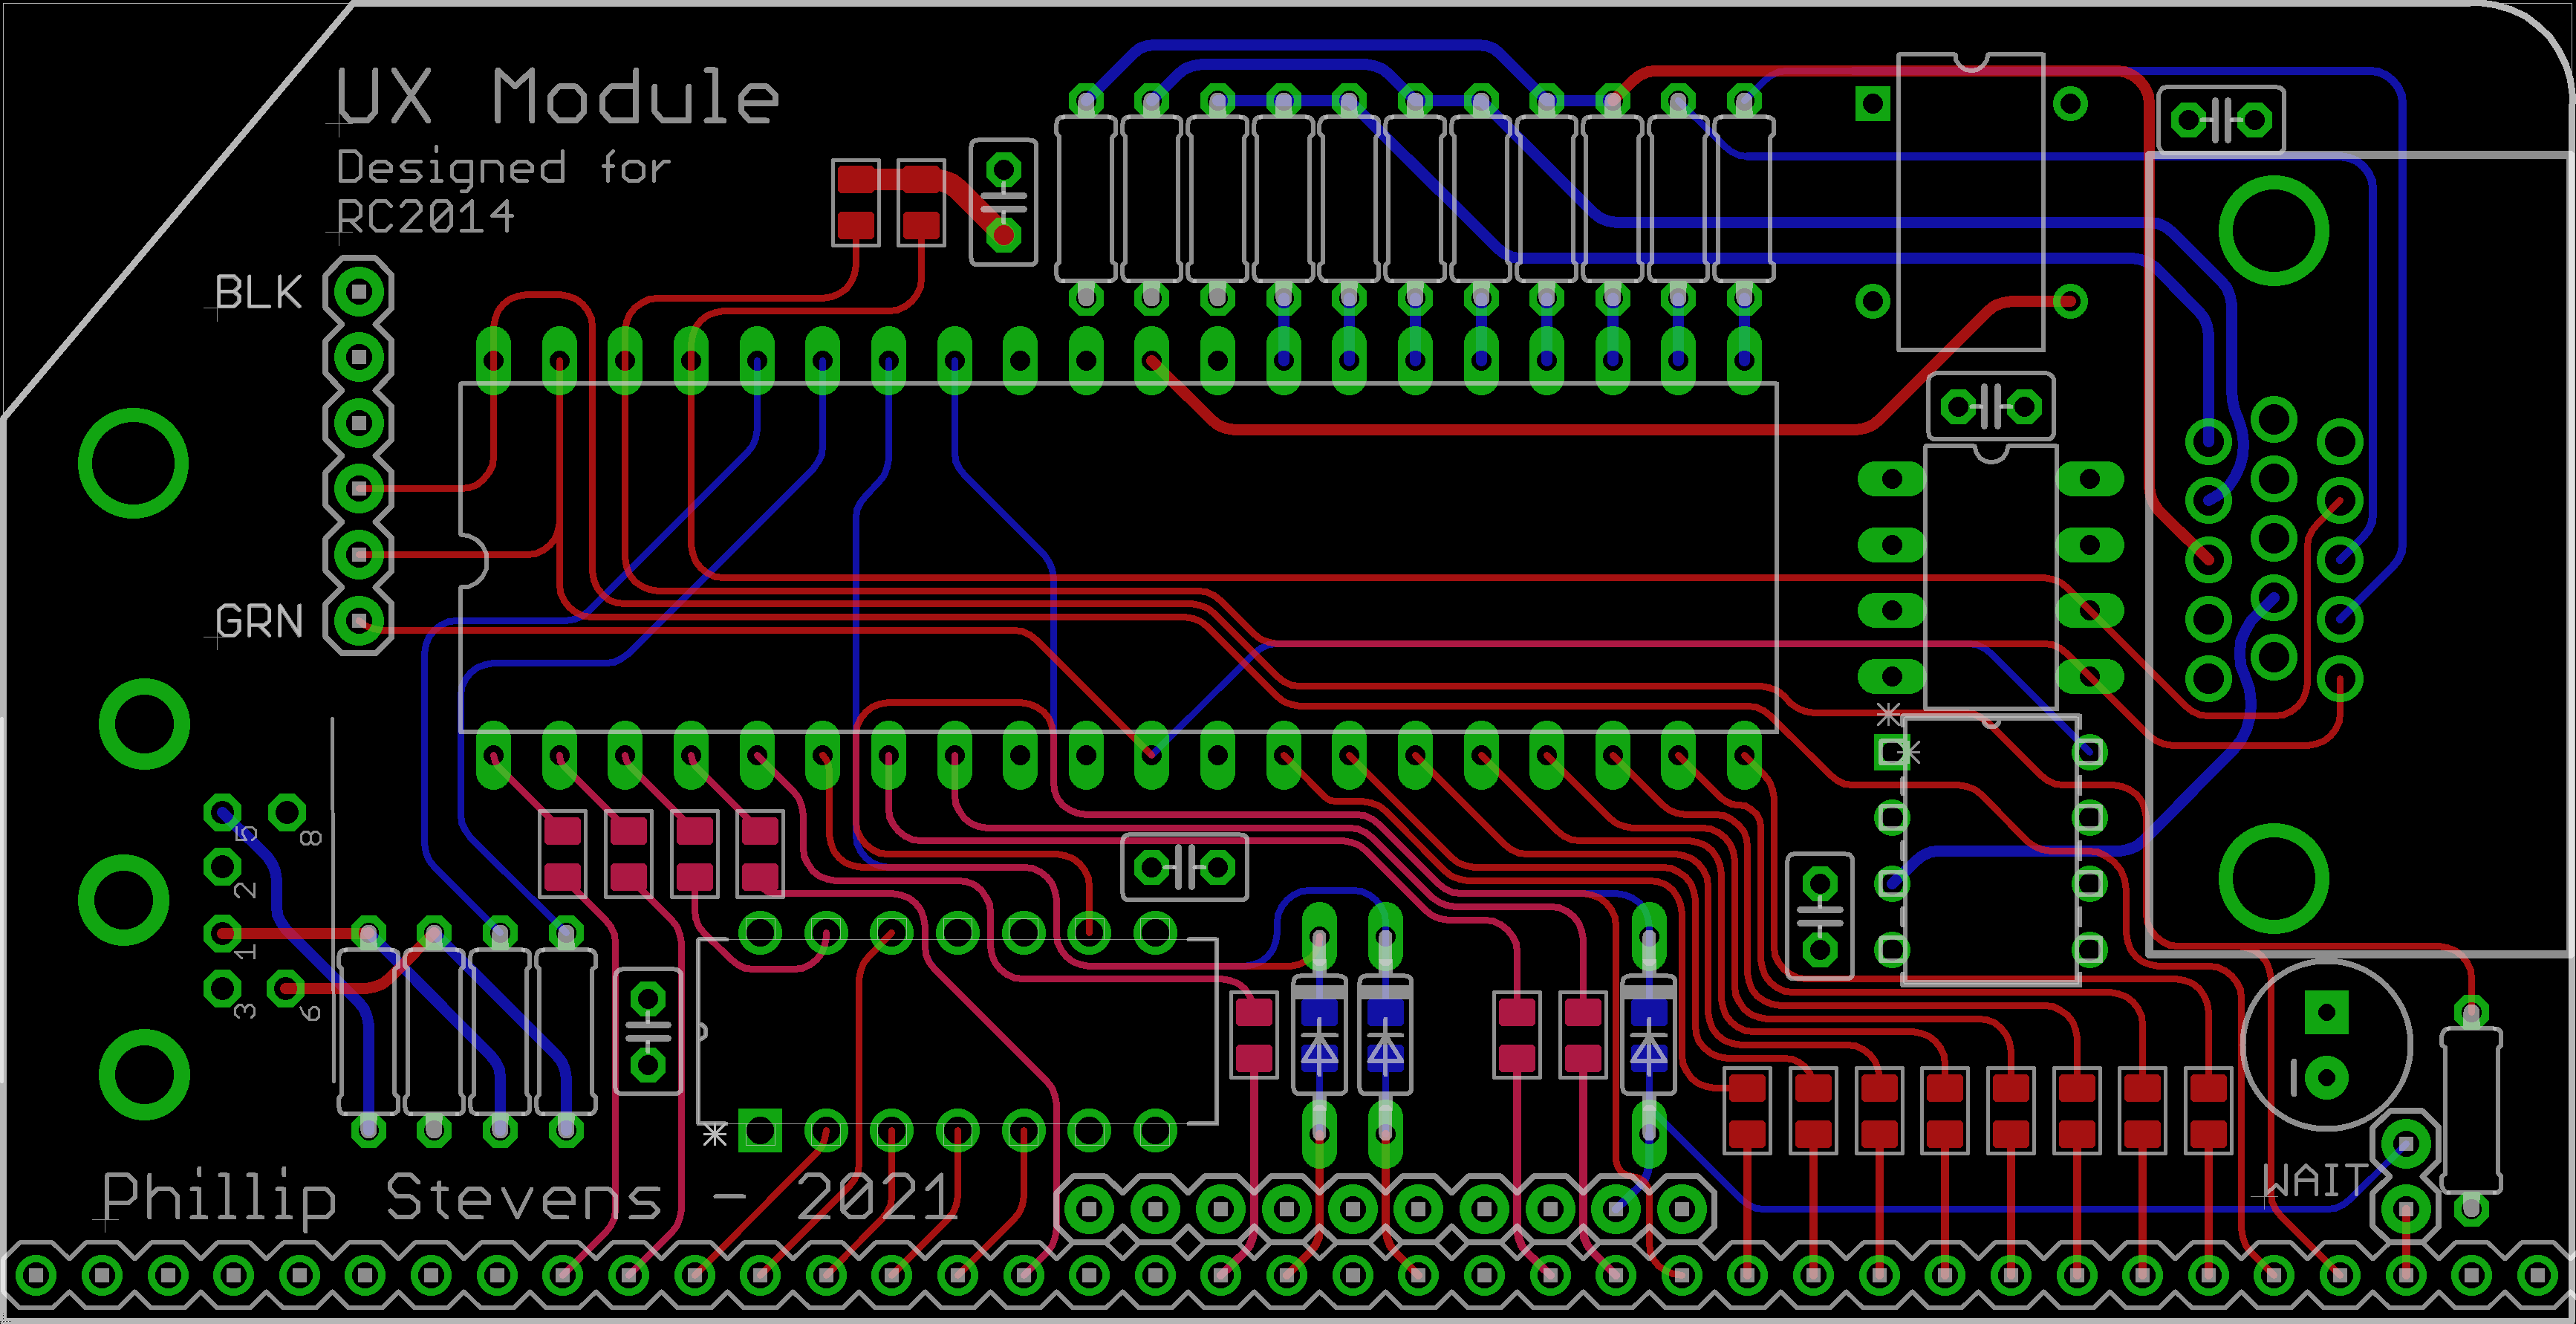
Task: Select the capacitor above the right-side DIP chip
Action: 1990,407
